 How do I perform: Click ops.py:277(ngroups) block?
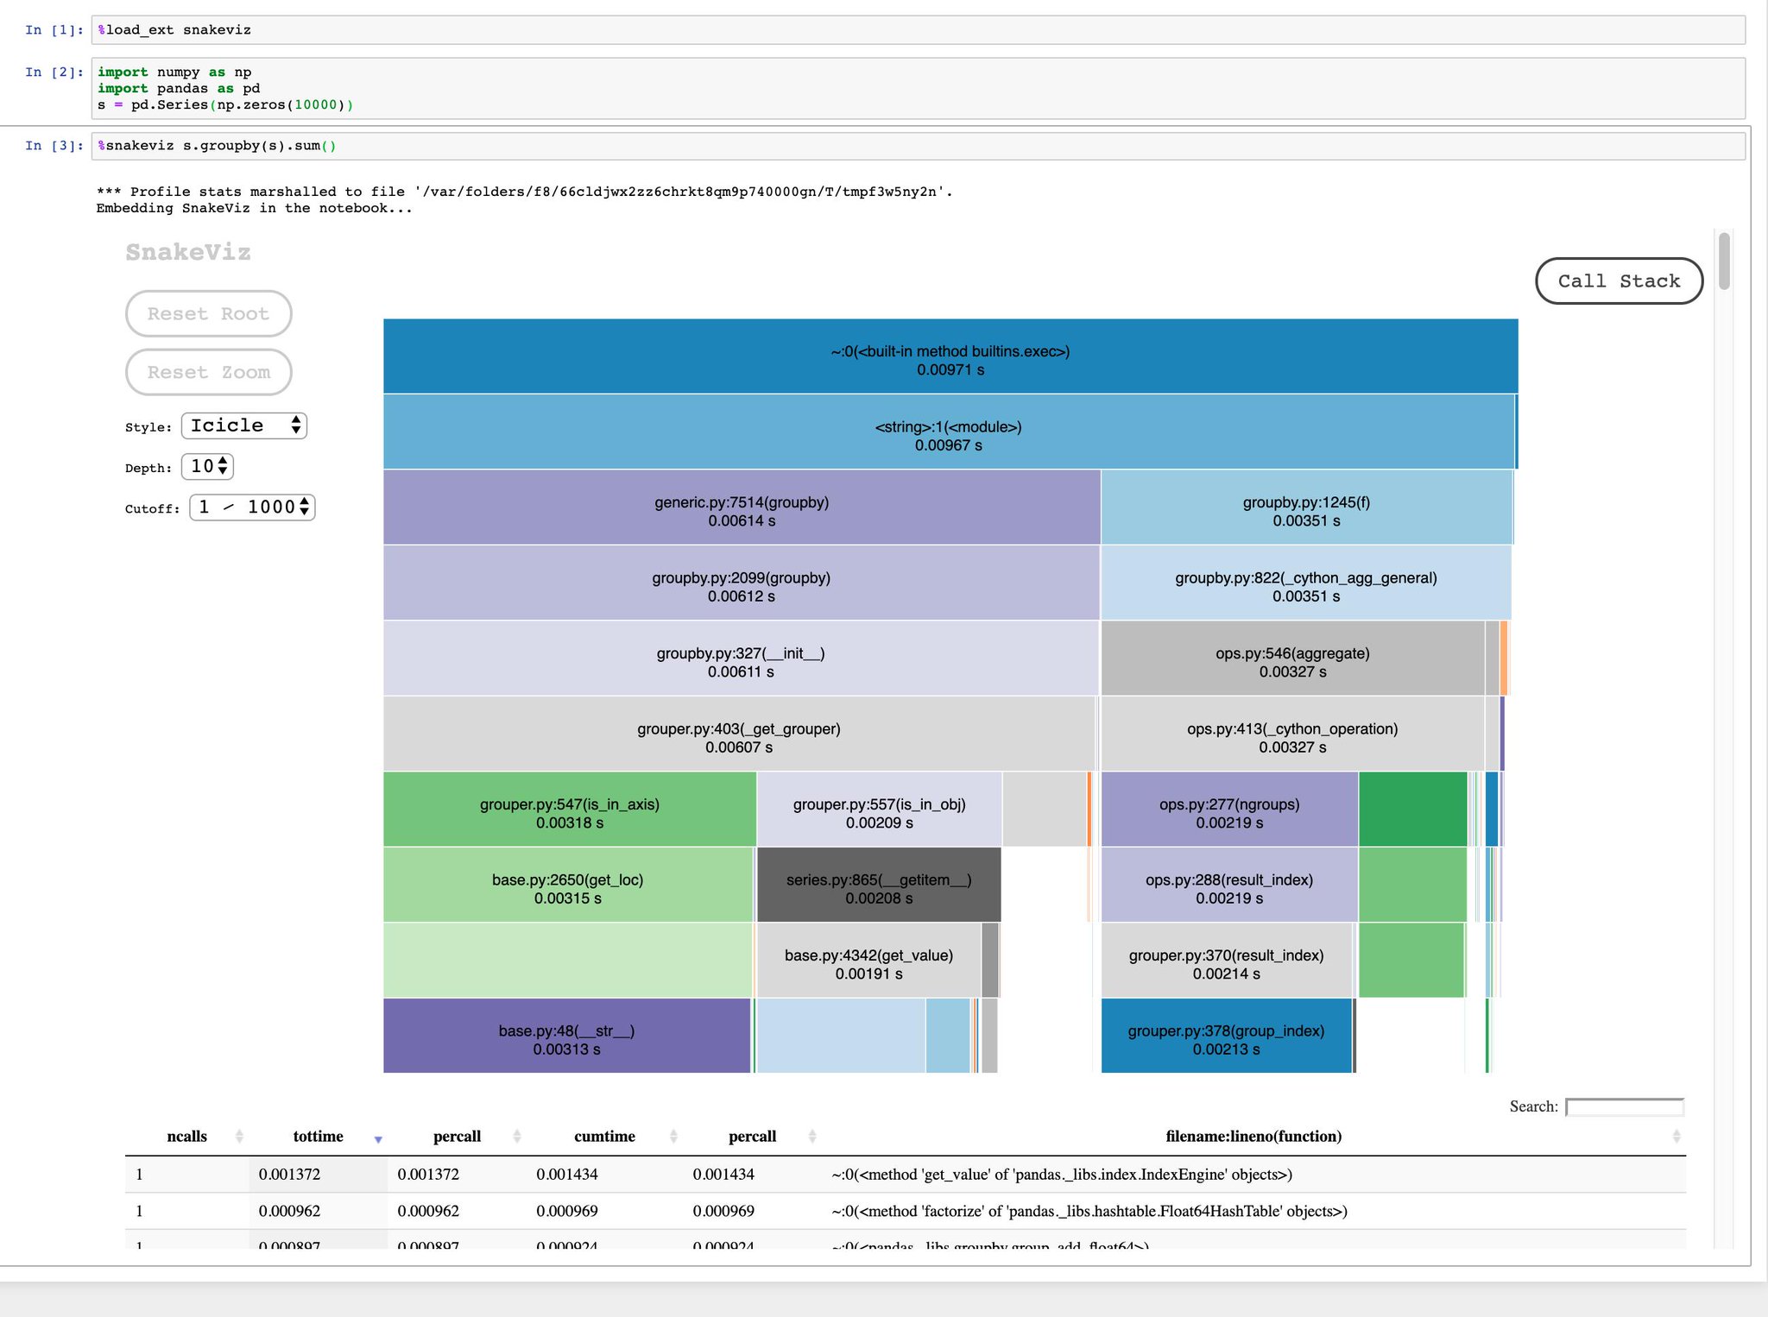coord(1229,810)
